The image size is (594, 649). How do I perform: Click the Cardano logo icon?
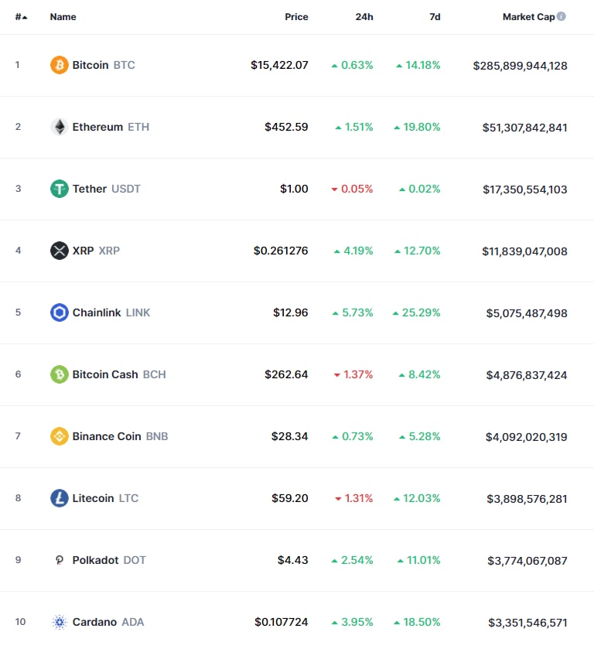click(x=60, y=622)
